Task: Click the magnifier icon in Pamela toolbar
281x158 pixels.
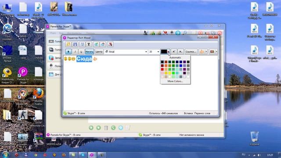Action: pos(184,33)
